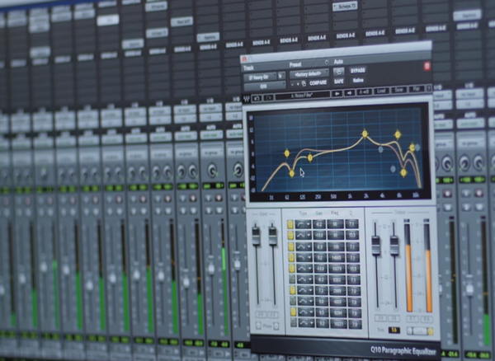
Task: Click band 4 low-pass filter shape icon
Action: 301,258
